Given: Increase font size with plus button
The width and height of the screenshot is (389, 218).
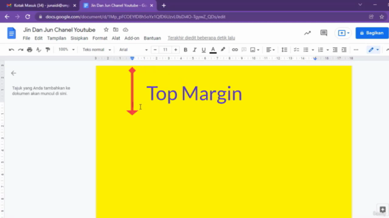Looking at the screenshot, I should point(176,50).
